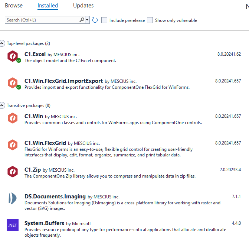Screen dimensions: 249x240
Task: Select the C1.Win package icon
Action: tap(13, 118)
